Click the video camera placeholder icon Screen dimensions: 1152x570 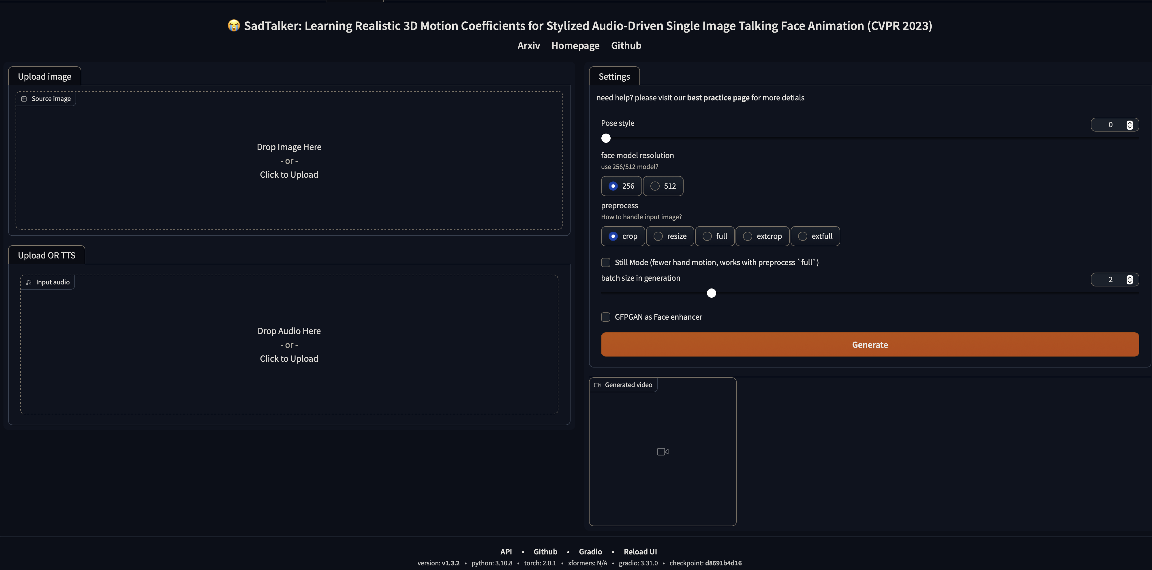(x=662, y=451)
